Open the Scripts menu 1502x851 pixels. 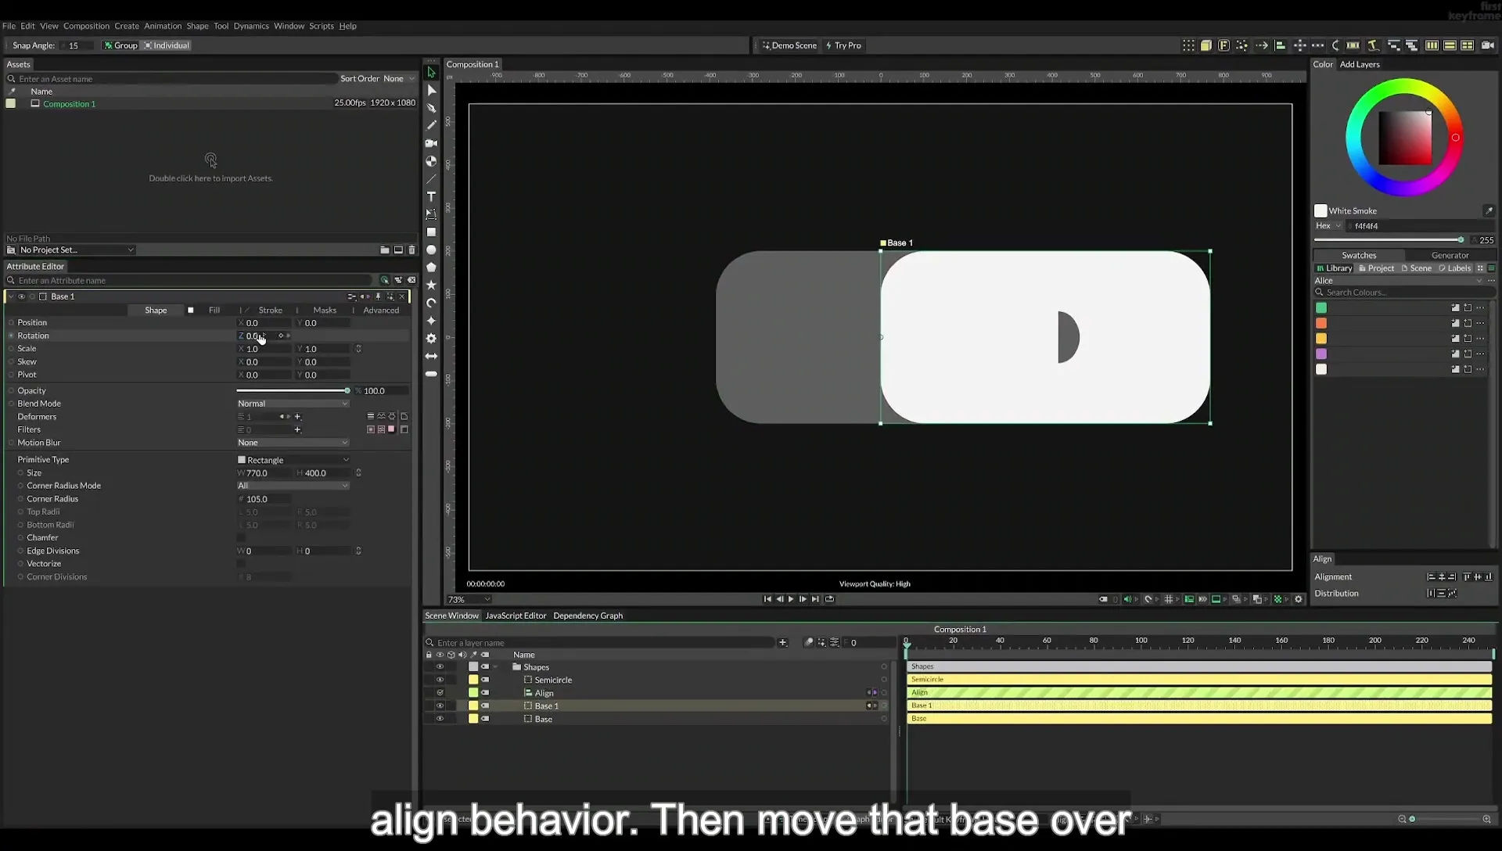(x=322, y=26)
